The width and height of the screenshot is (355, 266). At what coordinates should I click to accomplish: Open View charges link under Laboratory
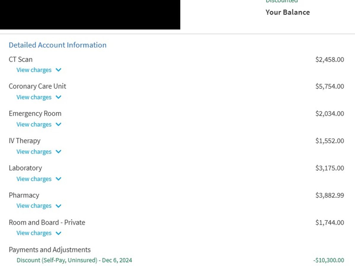point(34,179)
